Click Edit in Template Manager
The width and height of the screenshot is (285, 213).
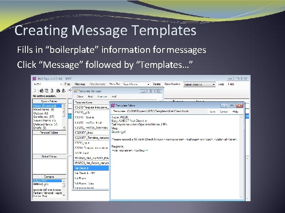coord(114,97)
